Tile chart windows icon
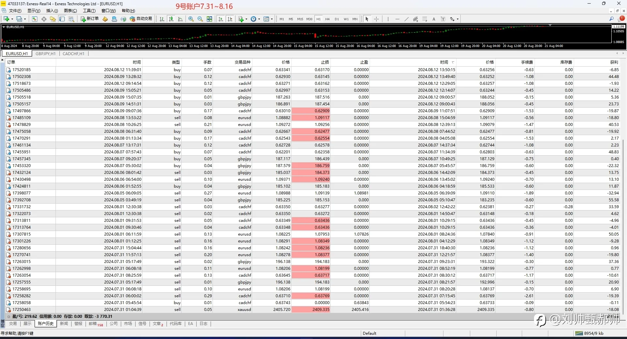Viewport: 627px width, 339px height. click(x=209, y=19)
